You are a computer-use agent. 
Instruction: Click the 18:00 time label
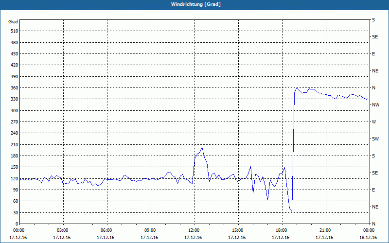[282, 230]
